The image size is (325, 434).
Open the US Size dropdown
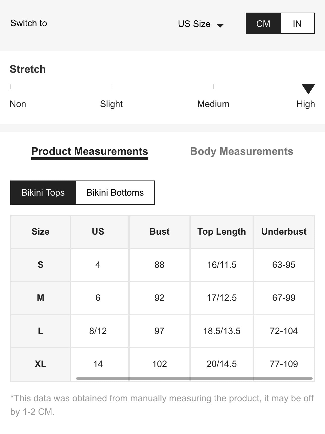[194, 24]
